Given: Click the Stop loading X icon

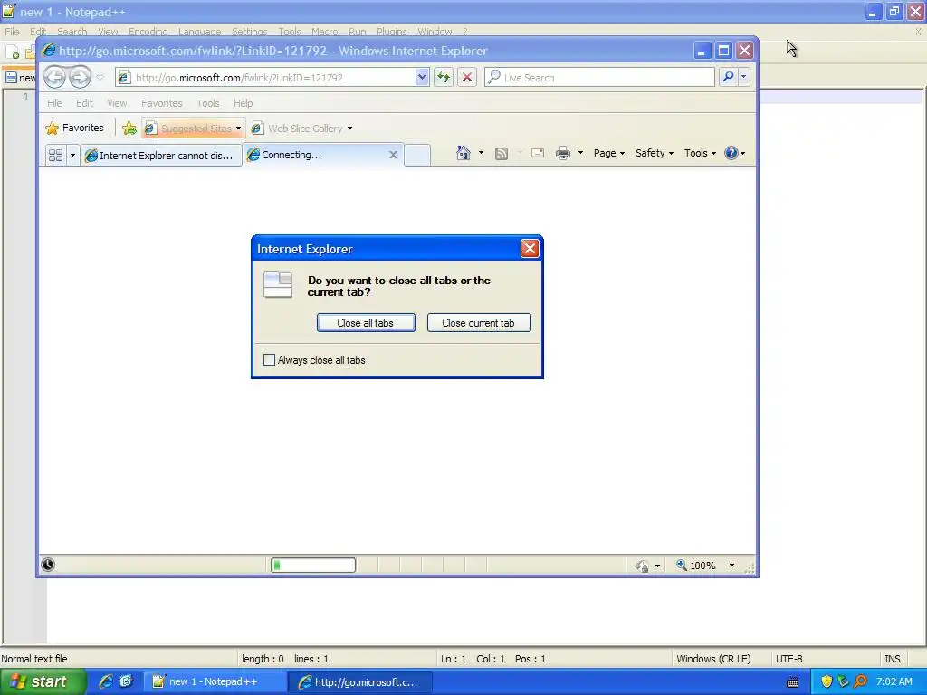Looking at the screenshot, I should (x=467, y=78).
